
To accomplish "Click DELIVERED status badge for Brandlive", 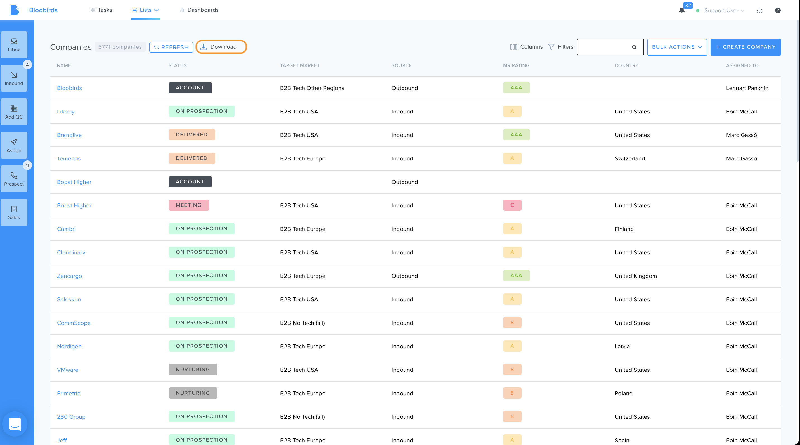I will click(x=192, y=134).
